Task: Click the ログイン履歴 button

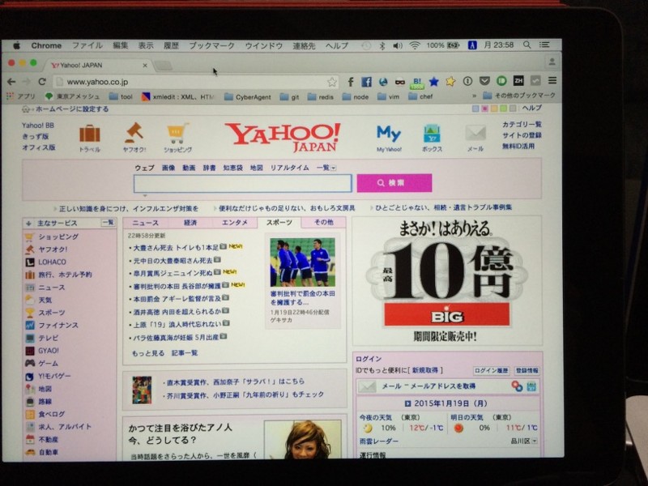Action: point(491,370)
